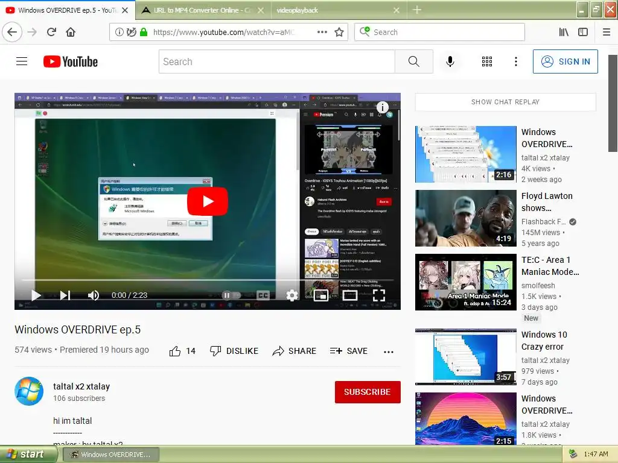Open more actions ellipsis beside SAVE
The width and height of the screenshot is (618, 463).
tap(389, 352)
